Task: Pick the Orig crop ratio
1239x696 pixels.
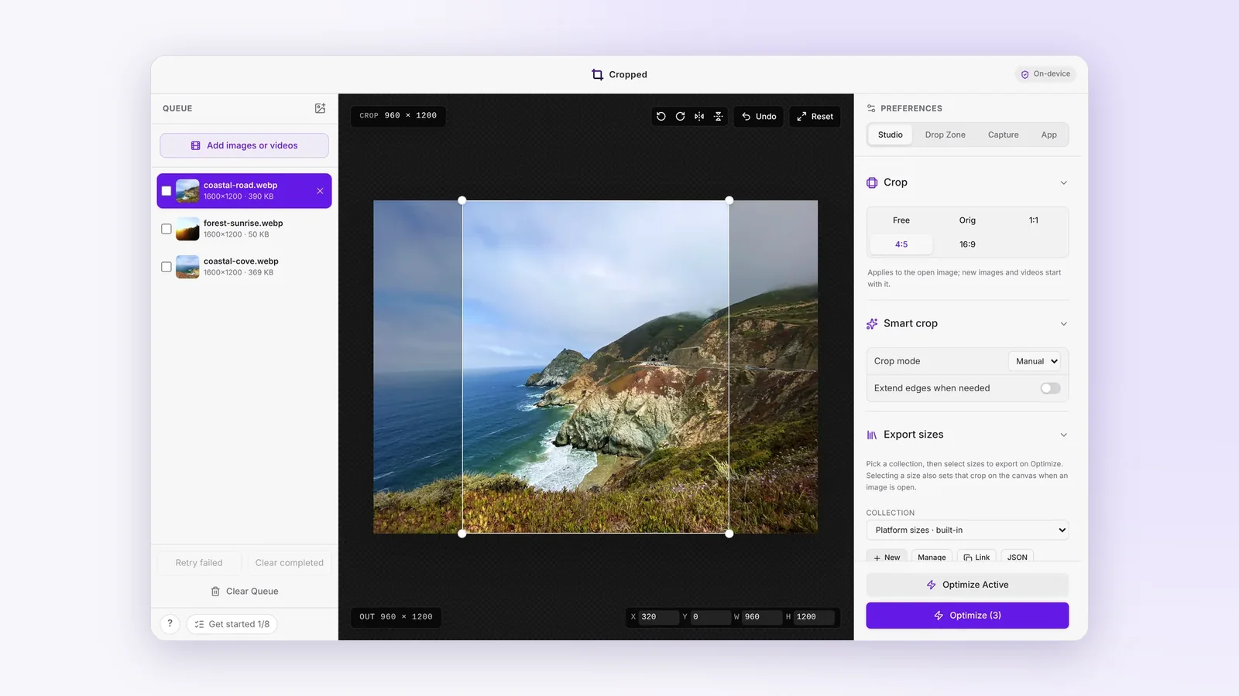Action: (x=967, y=220)
